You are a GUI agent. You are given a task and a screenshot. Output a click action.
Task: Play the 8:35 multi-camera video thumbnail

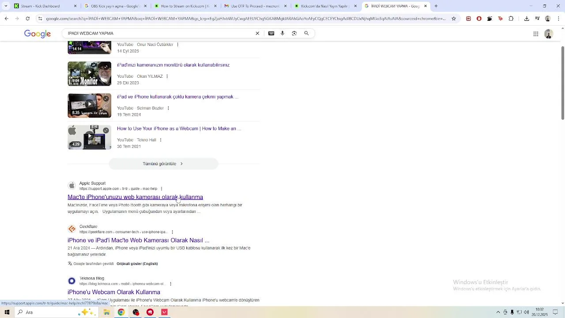[90, 106]
